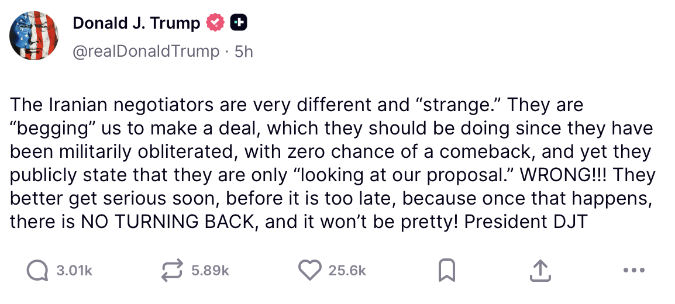Like the post with the heart icon
The width and height of the screenshot is (675, 304).
click(x=309, y=270)
